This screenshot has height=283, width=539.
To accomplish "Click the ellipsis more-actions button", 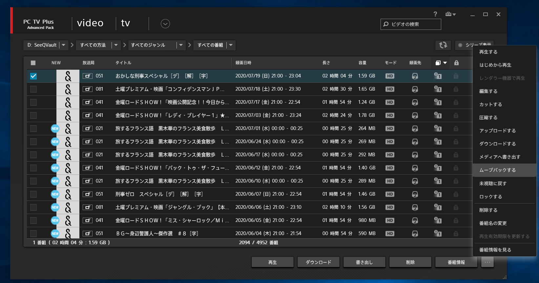I will click(x=487, y=262).
